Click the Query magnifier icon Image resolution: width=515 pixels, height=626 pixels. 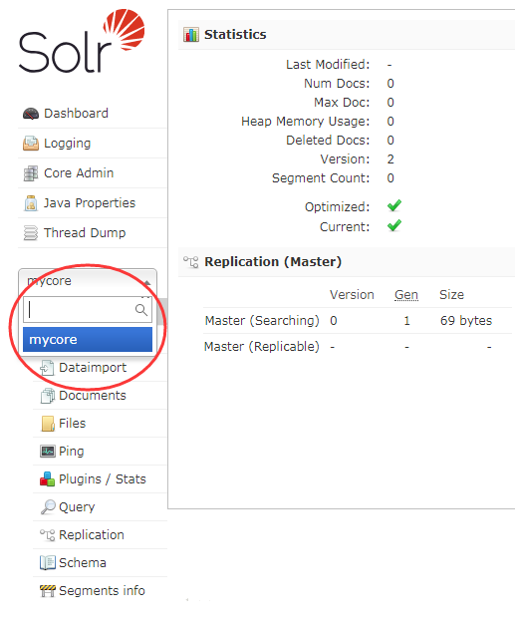click(x=48, y=507)
